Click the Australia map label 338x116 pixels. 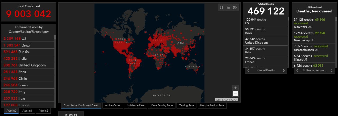[x=193, y=67]
